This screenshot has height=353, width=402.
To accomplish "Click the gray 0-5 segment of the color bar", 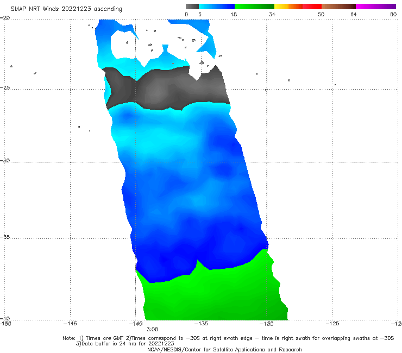I will coord(192,7).
